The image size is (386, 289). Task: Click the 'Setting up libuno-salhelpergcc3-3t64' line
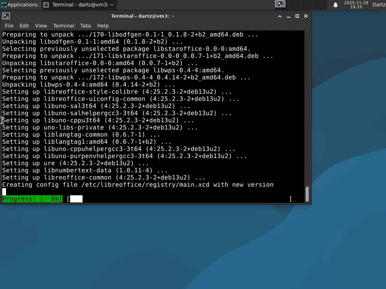[x=117, y=113]
